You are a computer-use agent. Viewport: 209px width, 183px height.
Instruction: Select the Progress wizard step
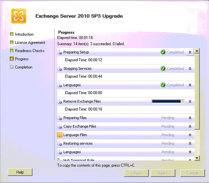(x=22, y=59)
